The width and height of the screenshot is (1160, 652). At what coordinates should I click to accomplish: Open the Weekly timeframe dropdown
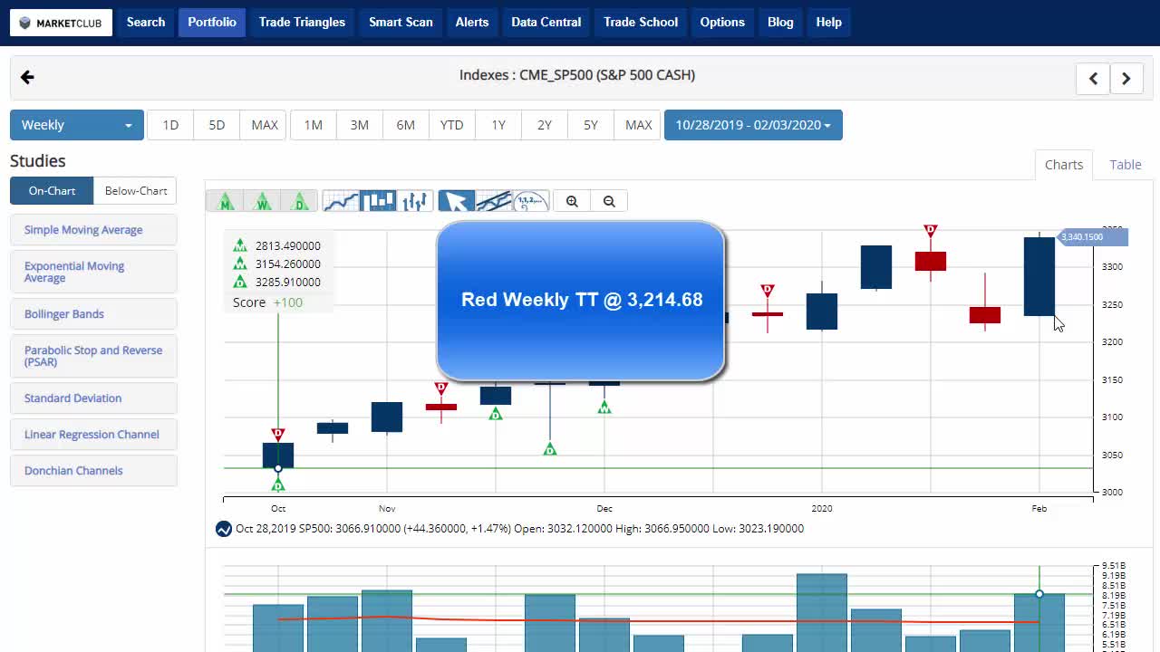pyautogui.click(x=77, y=125)
